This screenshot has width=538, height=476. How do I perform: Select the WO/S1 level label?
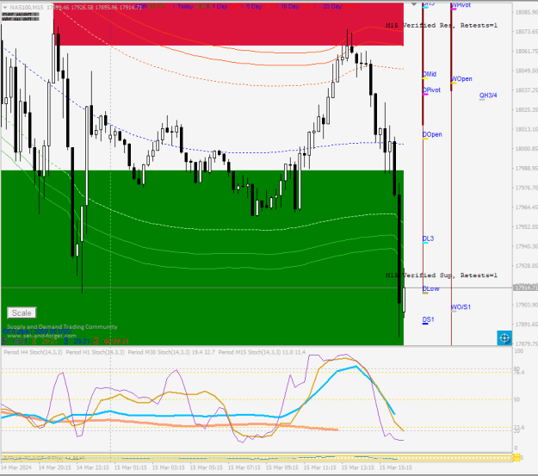pos(461,307)
